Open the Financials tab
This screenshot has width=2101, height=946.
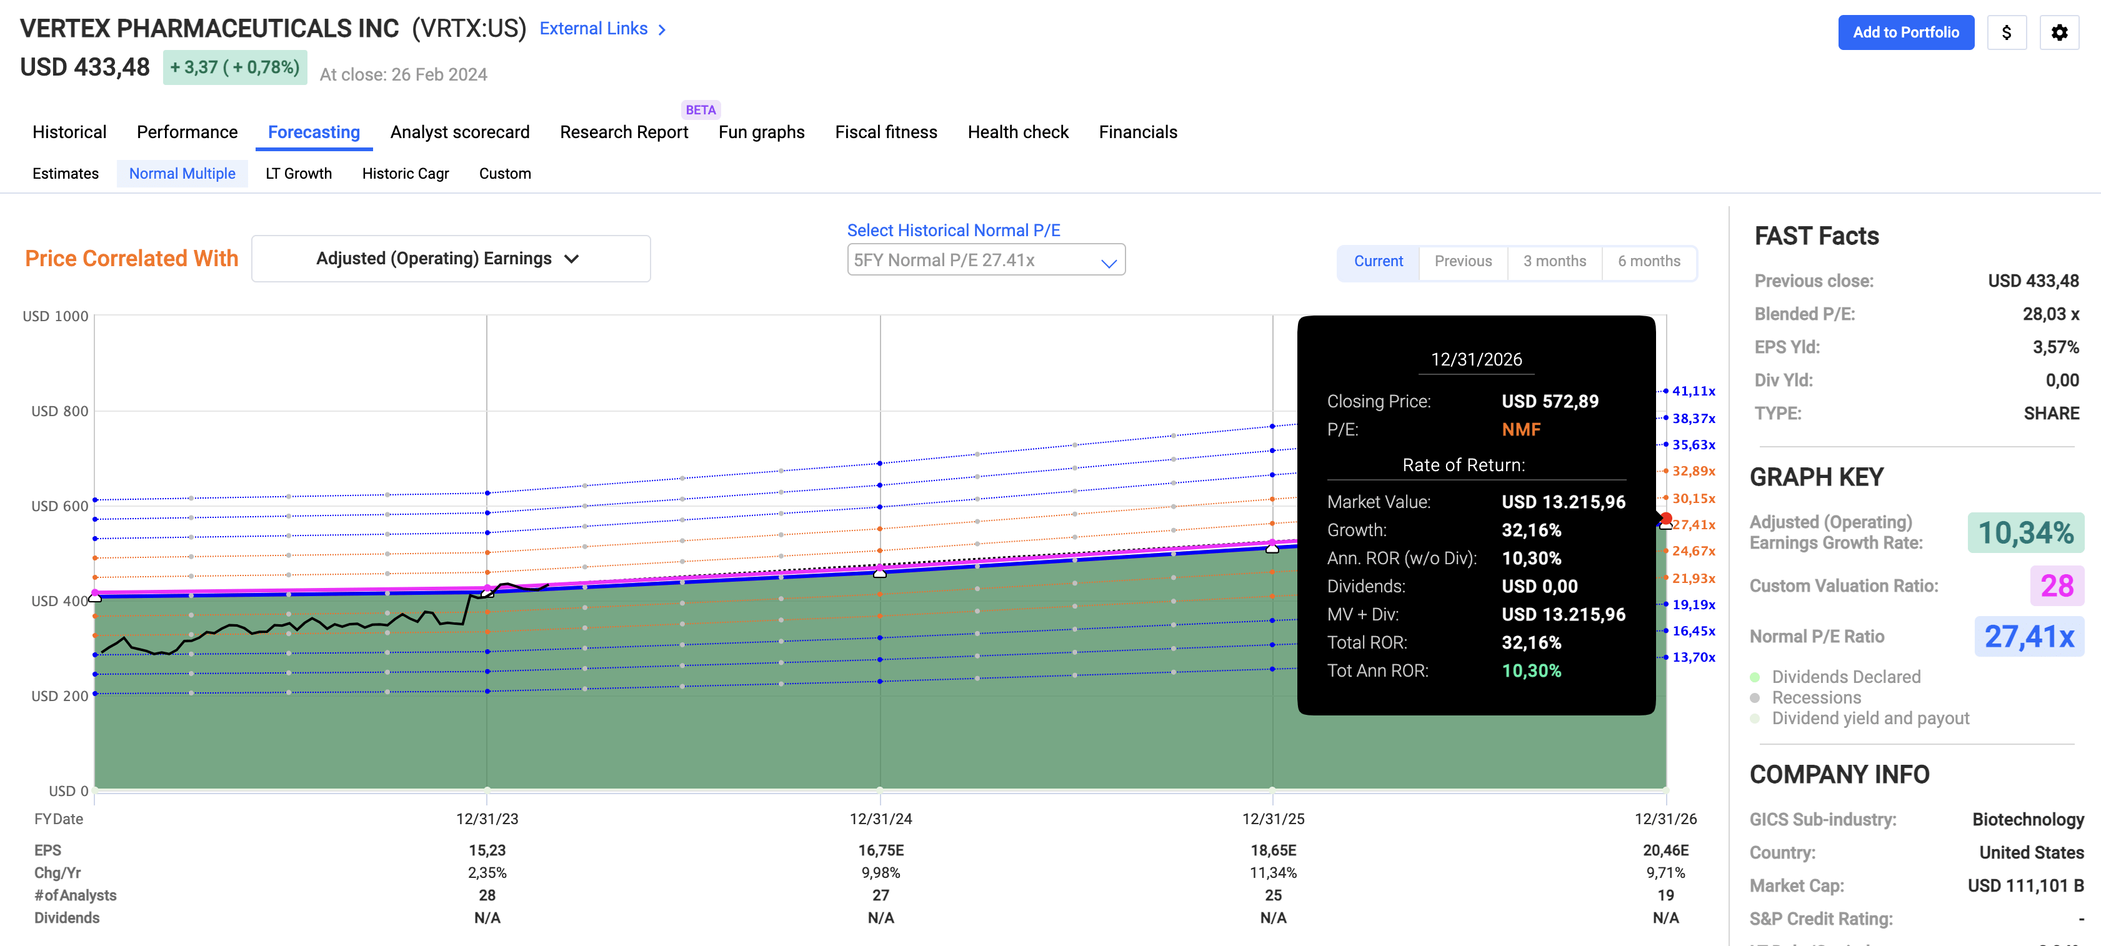[x=1138, y=132]
